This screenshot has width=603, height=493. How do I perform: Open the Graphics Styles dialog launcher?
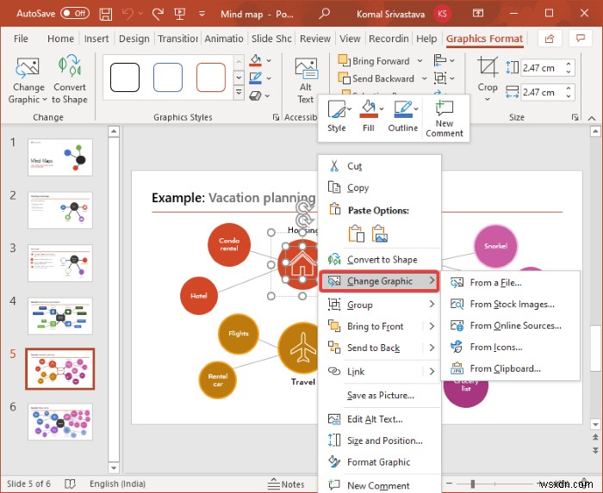click(276, 118)
